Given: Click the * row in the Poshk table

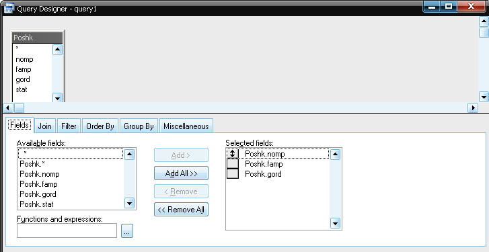Looking at the screenshot, I should [32, 48].
